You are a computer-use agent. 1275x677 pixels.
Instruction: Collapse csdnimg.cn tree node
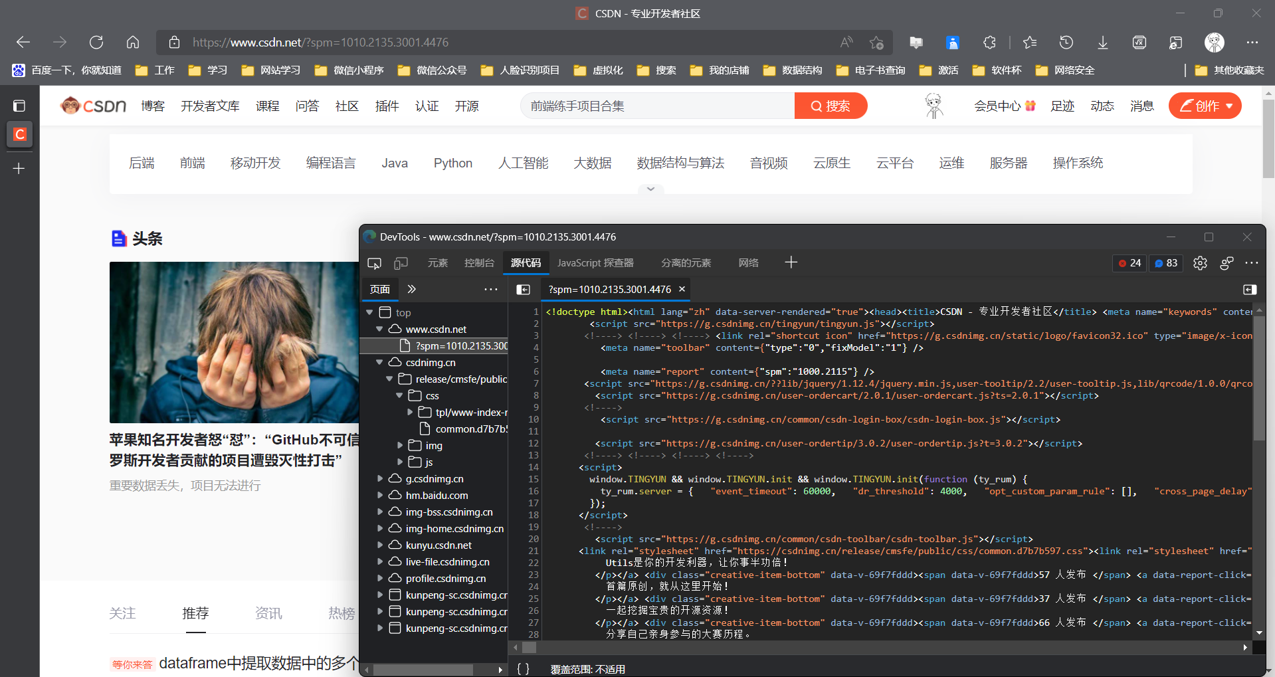click(379, 362)
